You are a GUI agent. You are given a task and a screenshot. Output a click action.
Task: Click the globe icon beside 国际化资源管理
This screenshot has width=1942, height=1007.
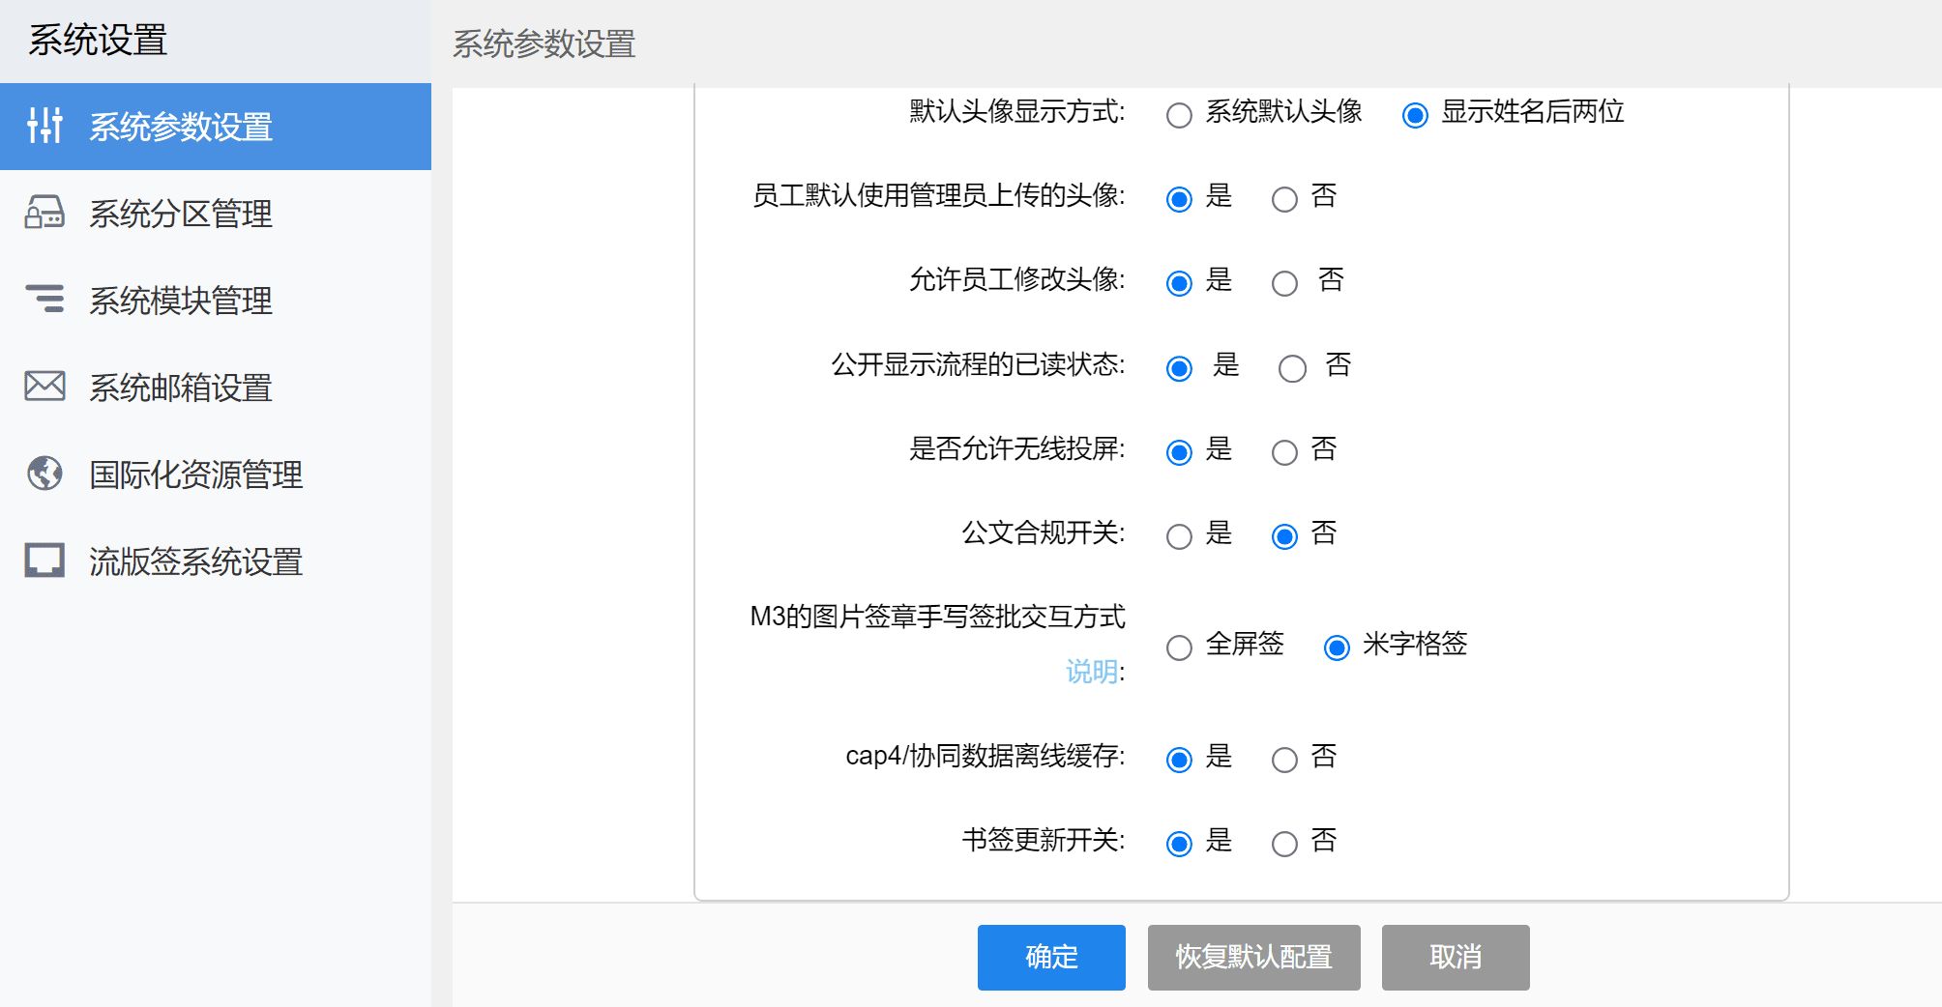pos(44,473)
